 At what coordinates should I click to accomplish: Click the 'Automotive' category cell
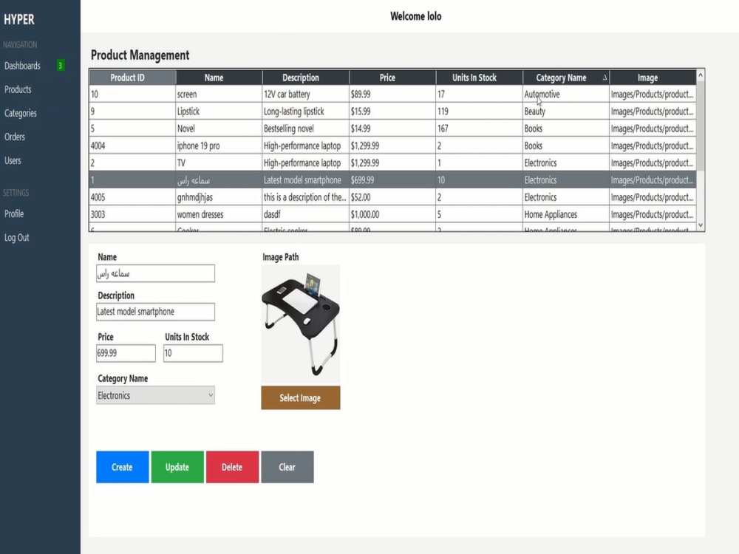pyautogui.click(x=566, y=95)
